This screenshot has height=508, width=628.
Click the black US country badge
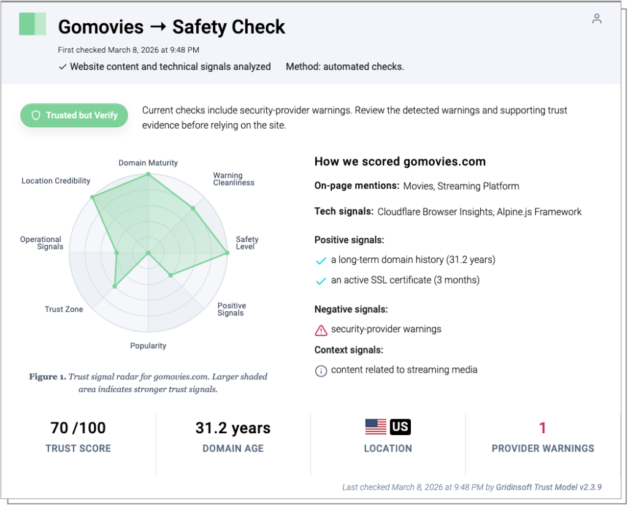coord(400,426)
